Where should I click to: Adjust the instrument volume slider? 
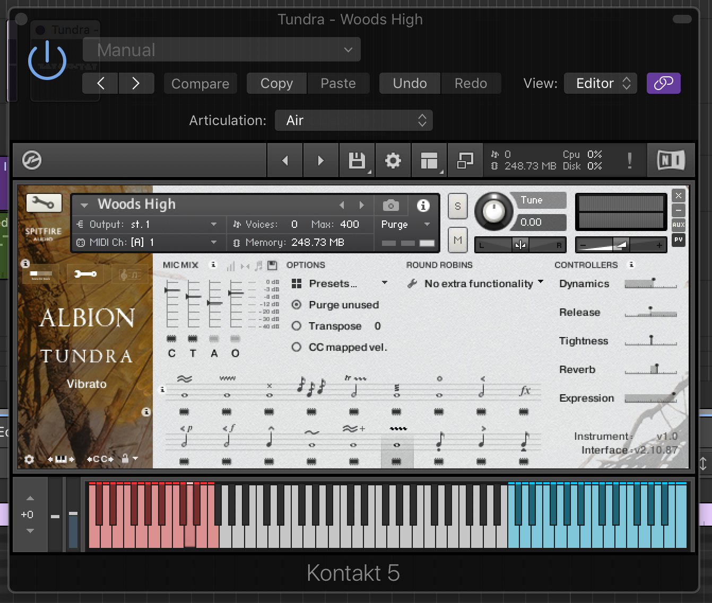[x=621, y=245]
